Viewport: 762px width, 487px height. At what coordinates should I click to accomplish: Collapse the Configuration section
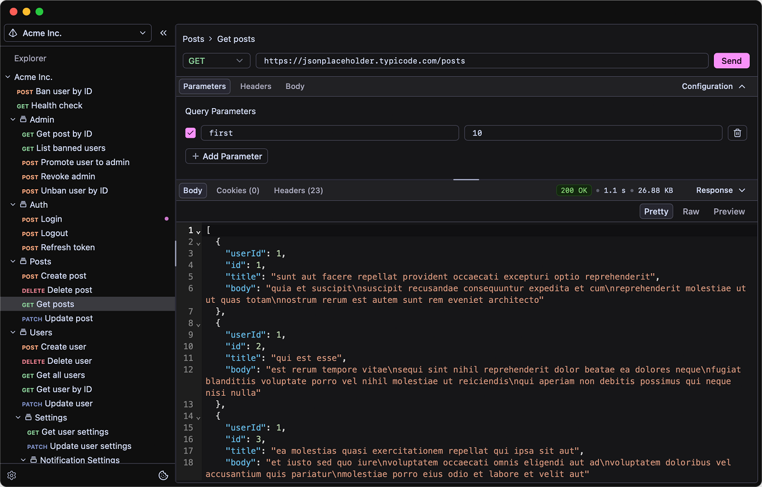[713, 86]
